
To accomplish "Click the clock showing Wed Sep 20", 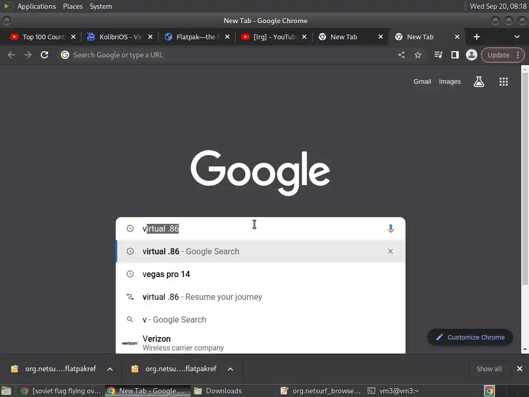I will pos(498,6).
